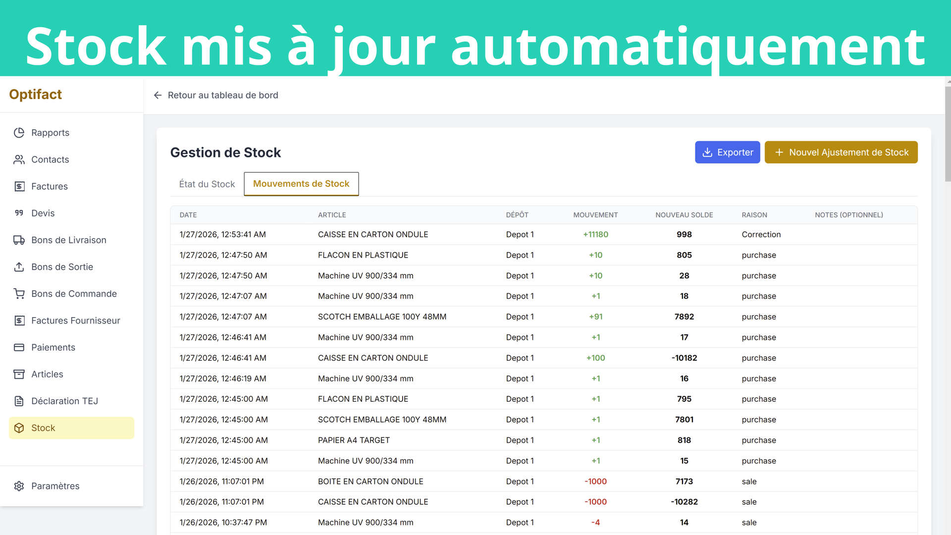Click the Factures invoice icon
951x535 pixels.
(19, 186)
